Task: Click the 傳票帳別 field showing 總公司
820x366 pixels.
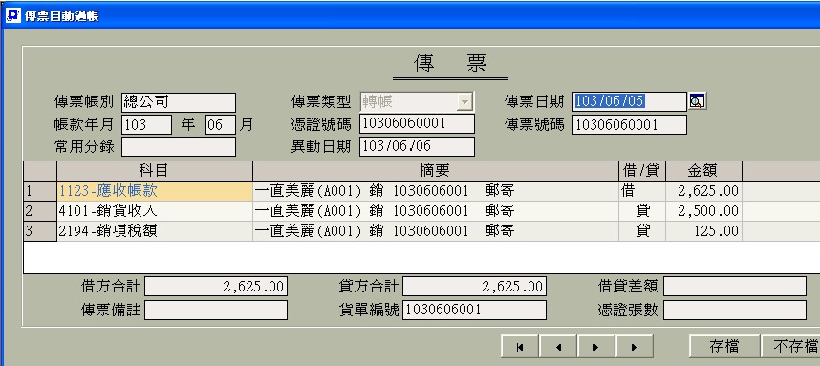Action: coord(179,102)
